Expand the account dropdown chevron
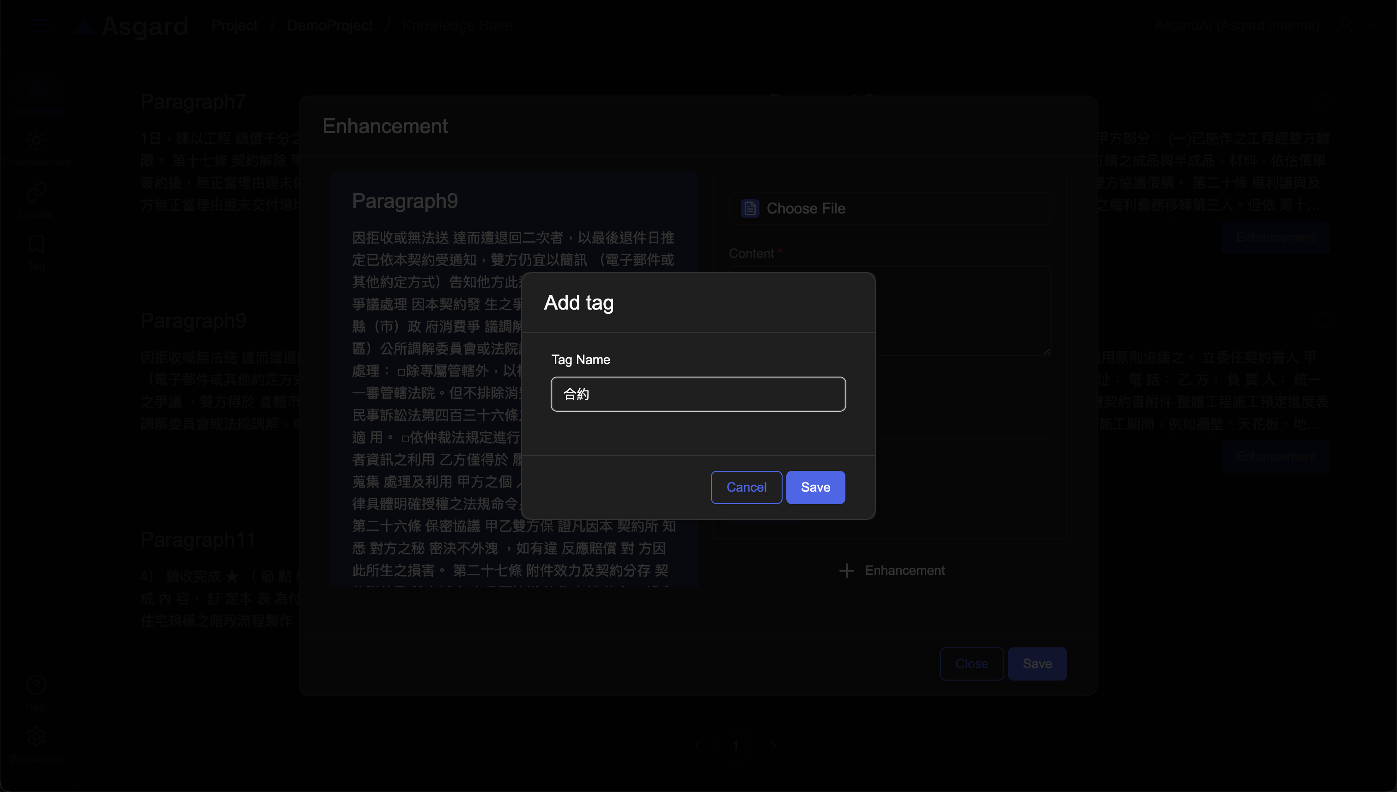 click(1372, 25)
